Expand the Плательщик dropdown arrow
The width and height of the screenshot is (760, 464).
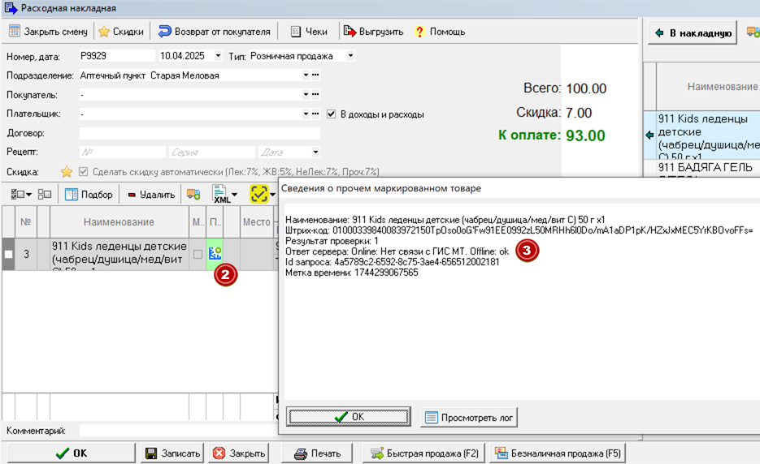tap(306, 114)
